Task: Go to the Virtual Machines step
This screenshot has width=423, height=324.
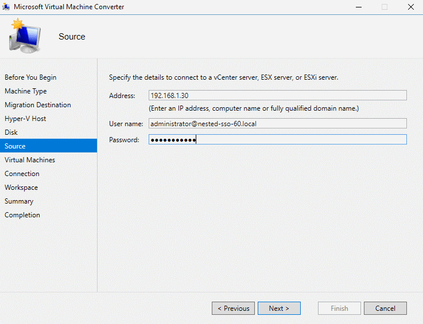Action: tap(30, 160)
